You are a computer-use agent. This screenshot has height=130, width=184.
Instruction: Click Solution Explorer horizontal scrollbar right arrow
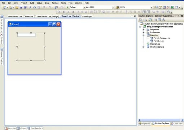point(182,120)
